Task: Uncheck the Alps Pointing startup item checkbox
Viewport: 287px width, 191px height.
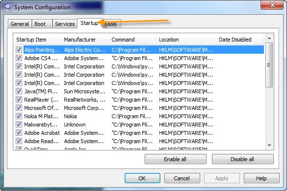Action: coord(19,49)
